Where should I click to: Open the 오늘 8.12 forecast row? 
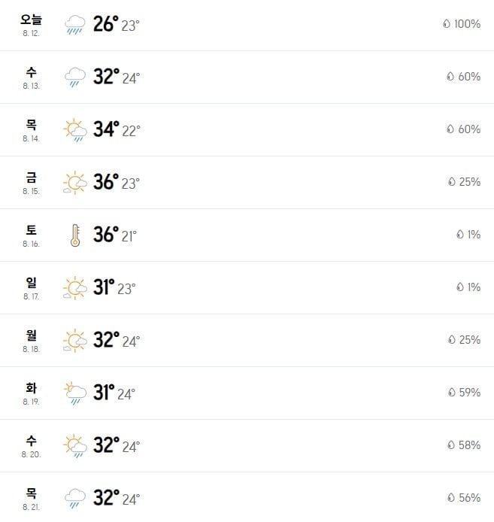point(247,26)
